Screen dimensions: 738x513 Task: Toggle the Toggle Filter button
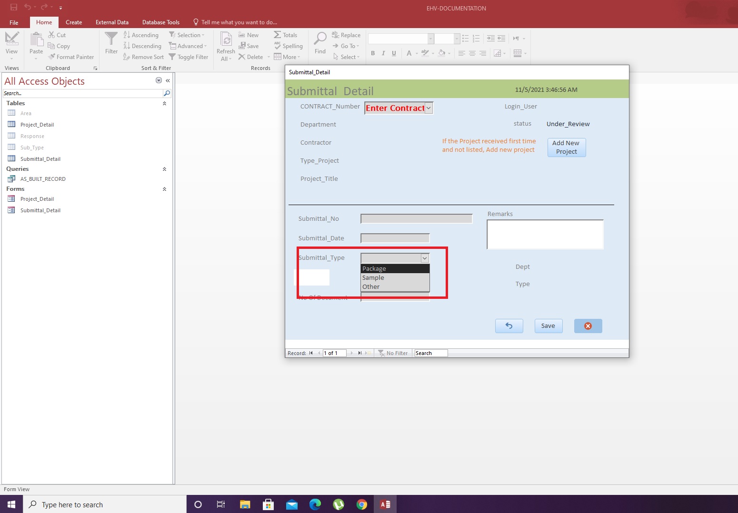pos(189,57)
